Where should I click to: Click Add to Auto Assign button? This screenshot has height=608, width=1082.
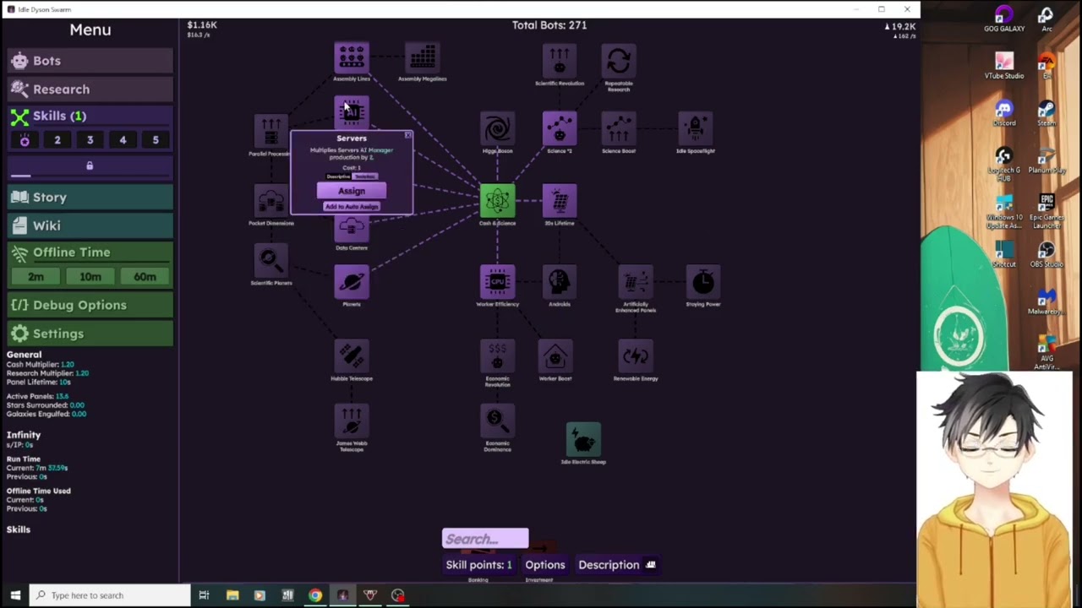(x=352, y=207)
